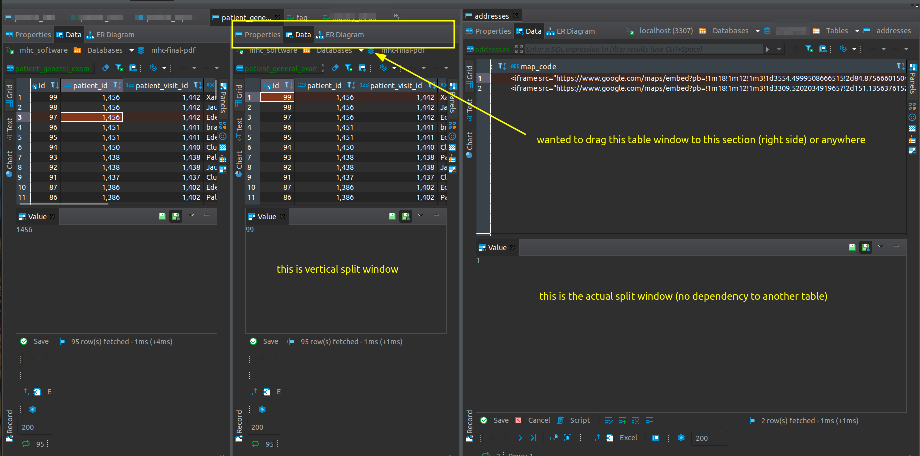Open filter history dropdown in addresses pane
This screenshot has width=920, height=456.
779,49
